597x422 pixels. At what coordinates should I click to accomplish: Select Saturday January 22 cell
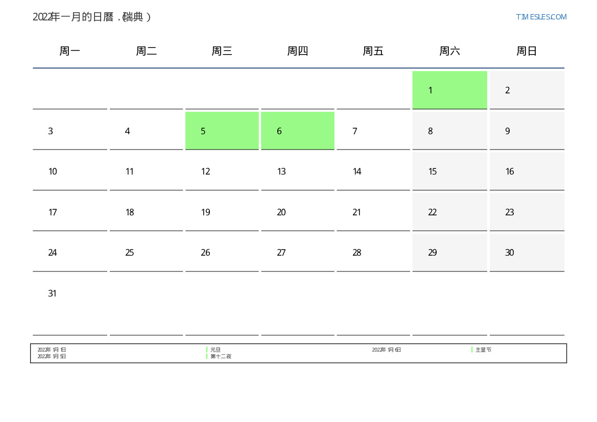pyautogui.click(x=449, y=212)
